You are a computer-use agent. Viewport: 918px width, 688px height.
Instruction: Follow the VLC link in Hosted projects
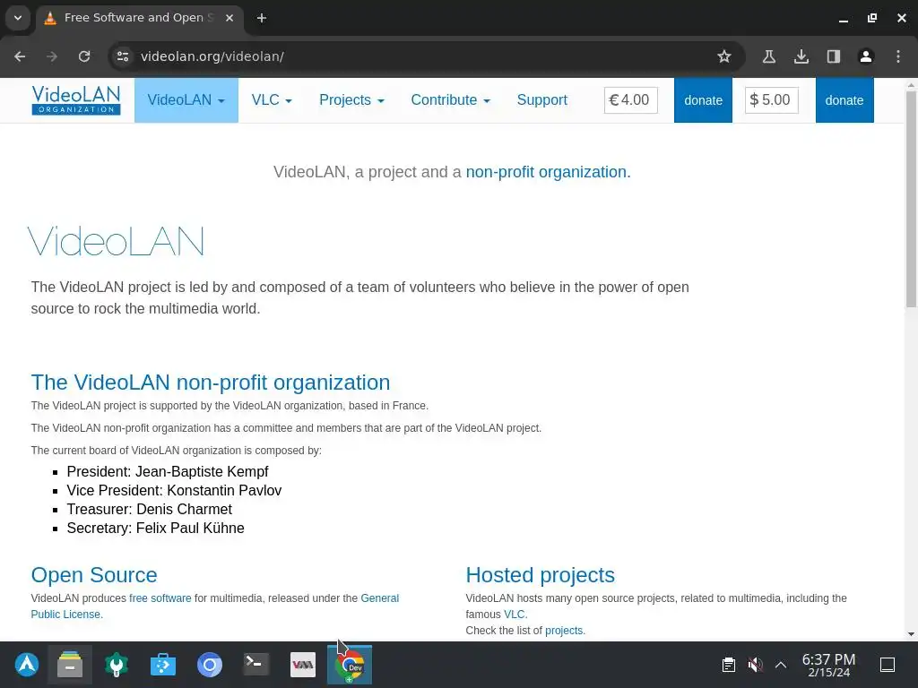(x=515, y=615)
